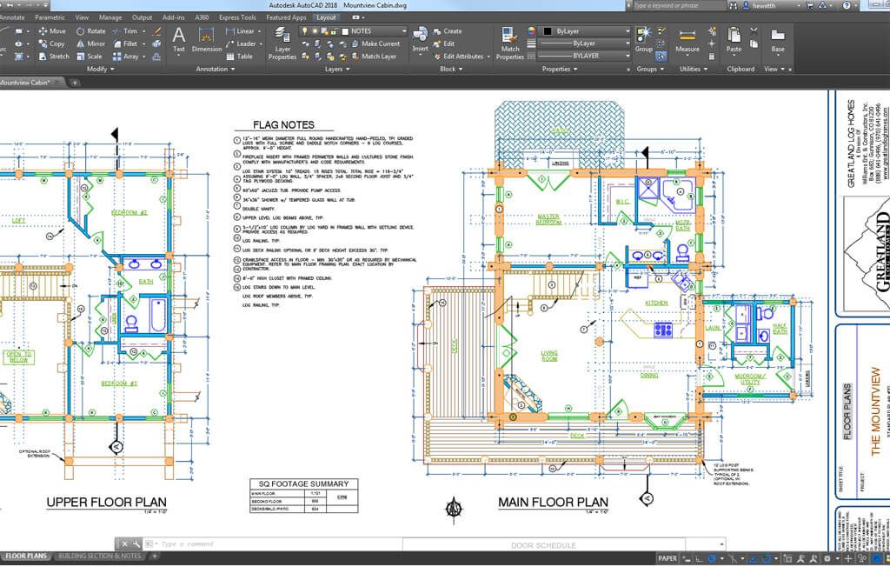Click the Leader annotation tool
Image resolution: width=890 pixels, height=567 pixels.
tap(242, 43)
